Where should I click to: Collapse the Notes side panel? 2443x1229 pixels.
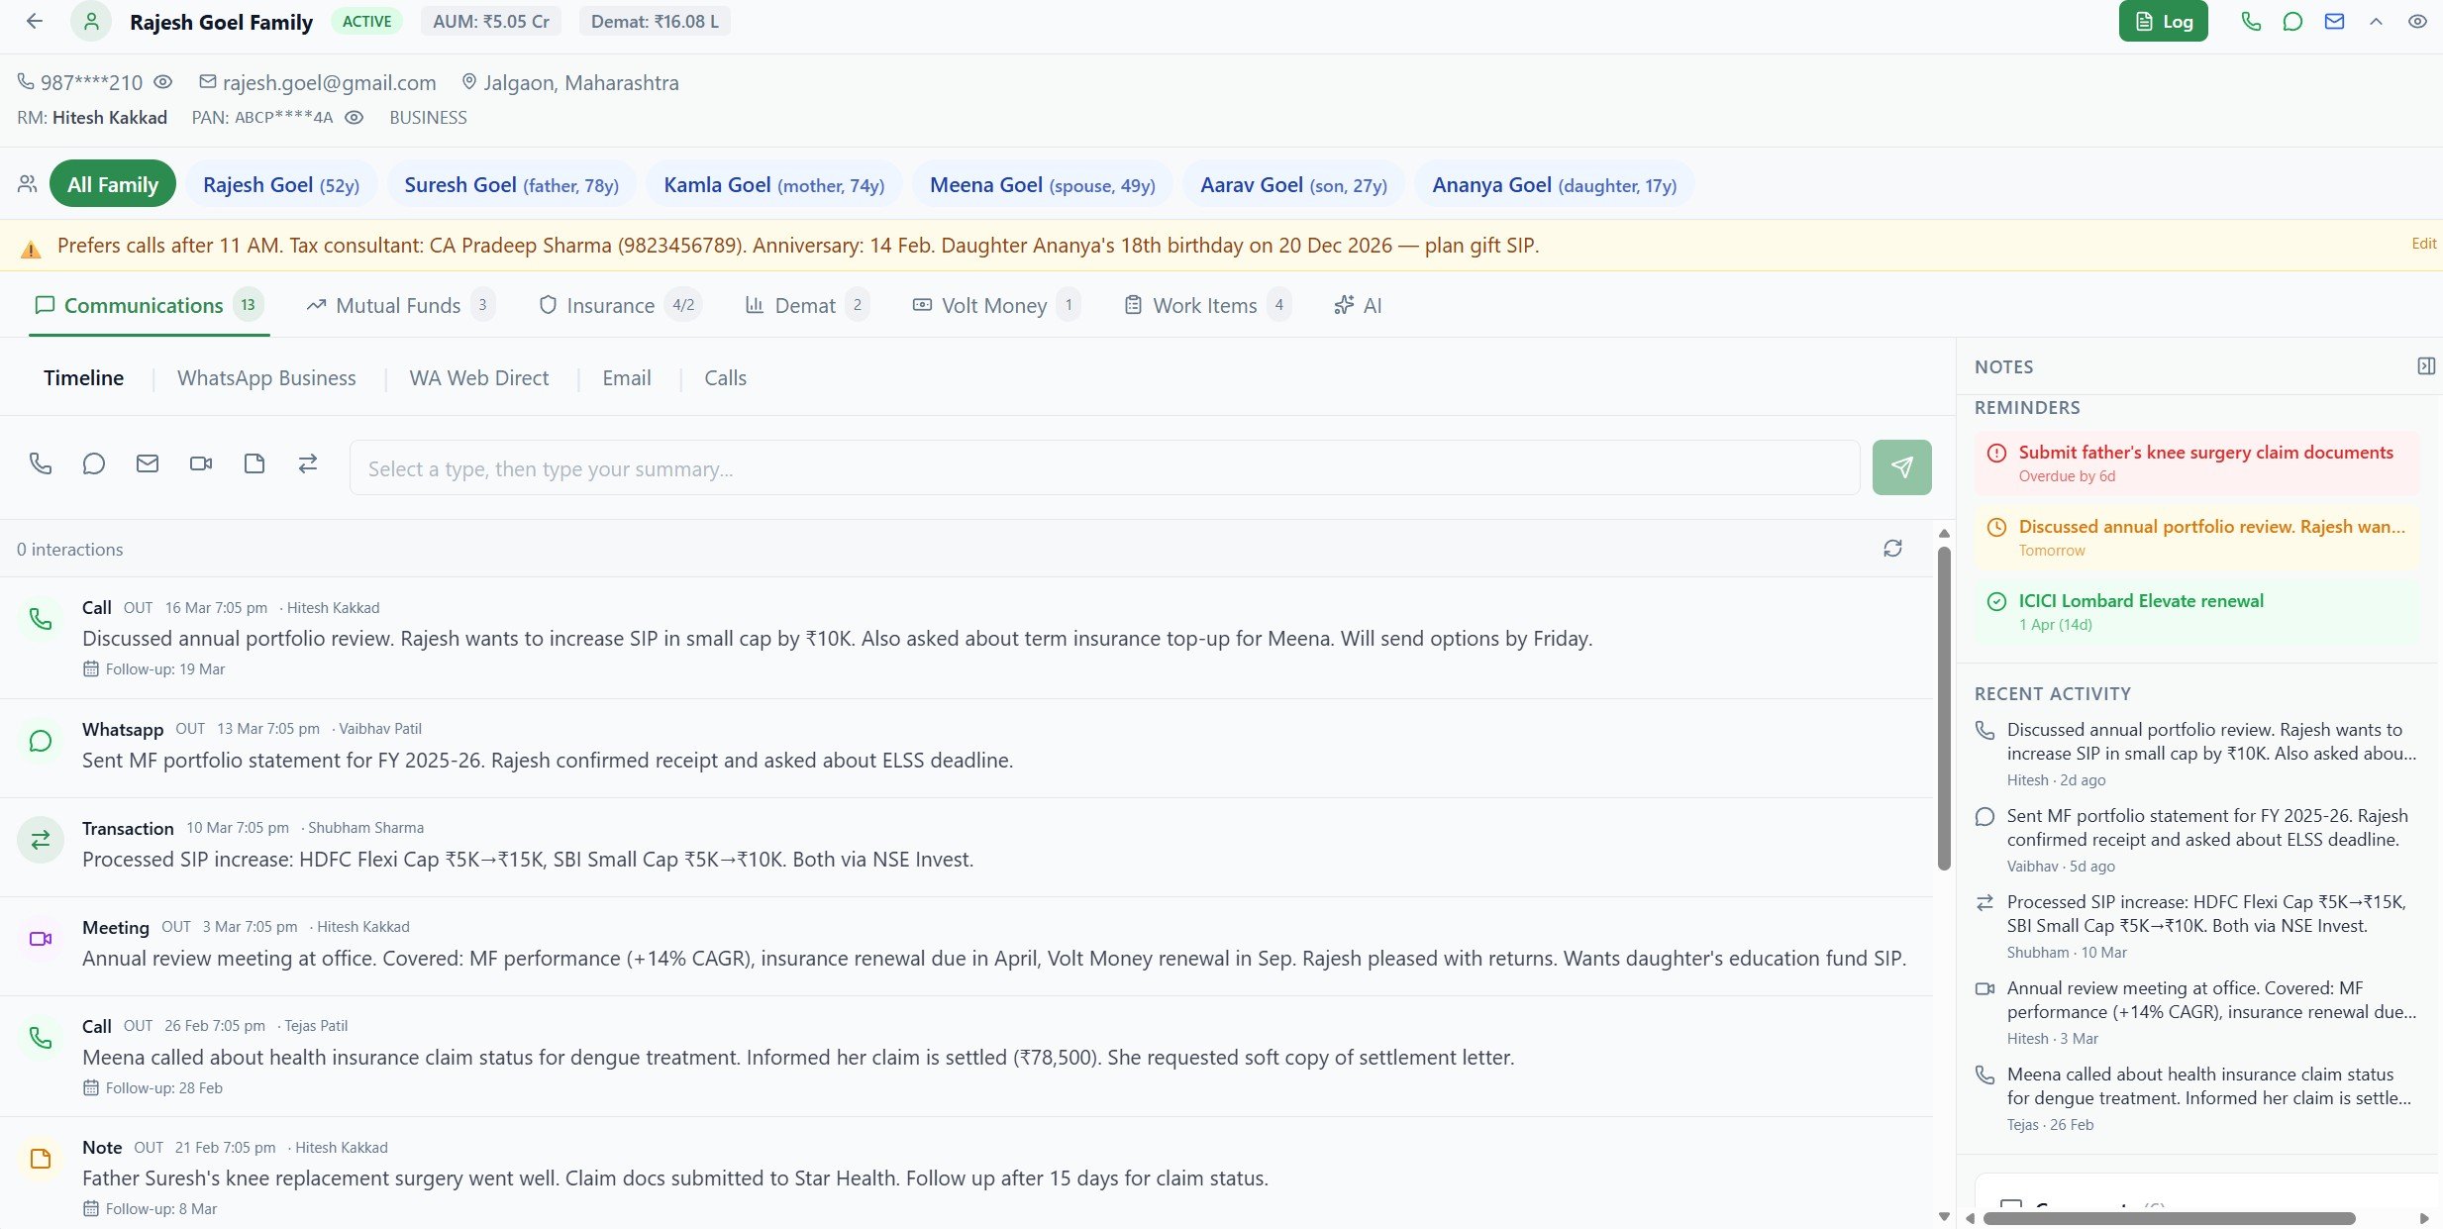click(x=2425, y=366)
